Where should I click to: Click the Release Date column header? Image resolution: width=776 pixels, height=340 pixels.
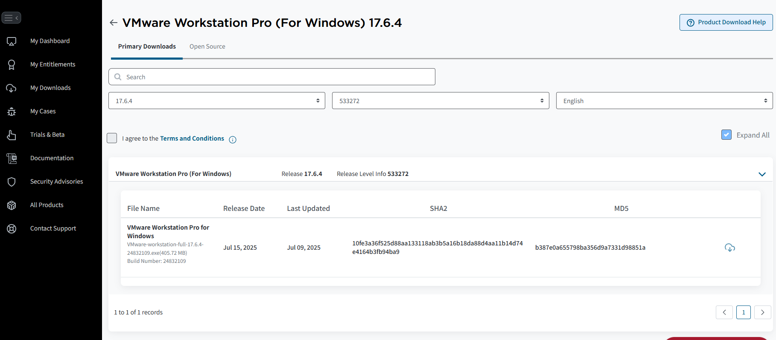[x=244, y=208]
